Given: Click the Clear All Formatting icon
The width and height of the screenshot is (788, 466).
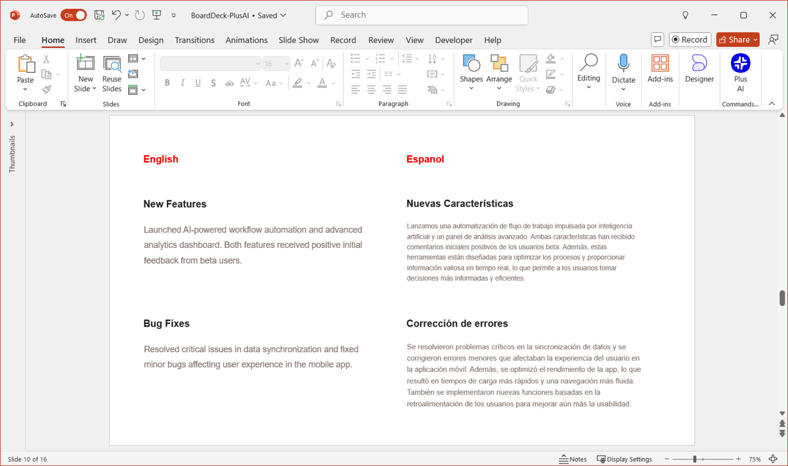Looking at the screenshot, I should [x=331, y=63].
